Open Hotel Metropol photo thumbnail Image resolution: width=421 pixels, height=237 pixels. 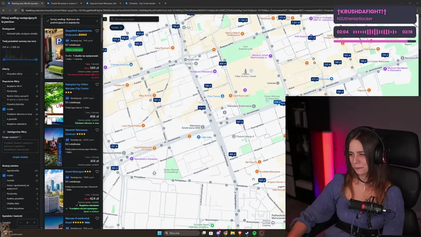[54, 191]
